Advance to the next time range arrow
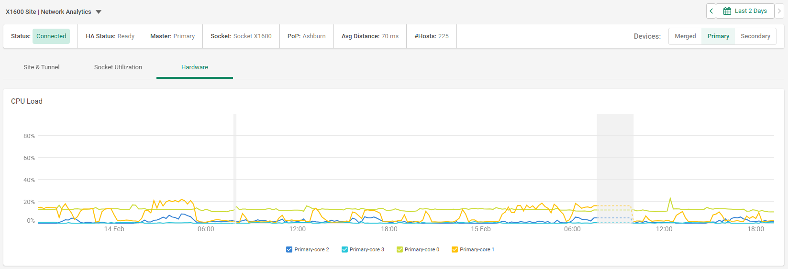The height and width of the screenshot is (269, 788). tap(779, 11)
